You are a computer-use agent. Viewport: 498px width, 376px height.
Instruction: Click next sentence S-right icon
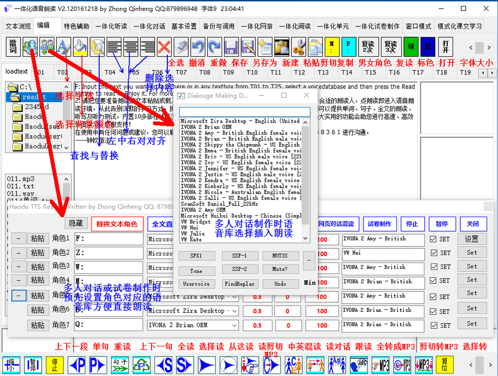[x=185, y=365]
